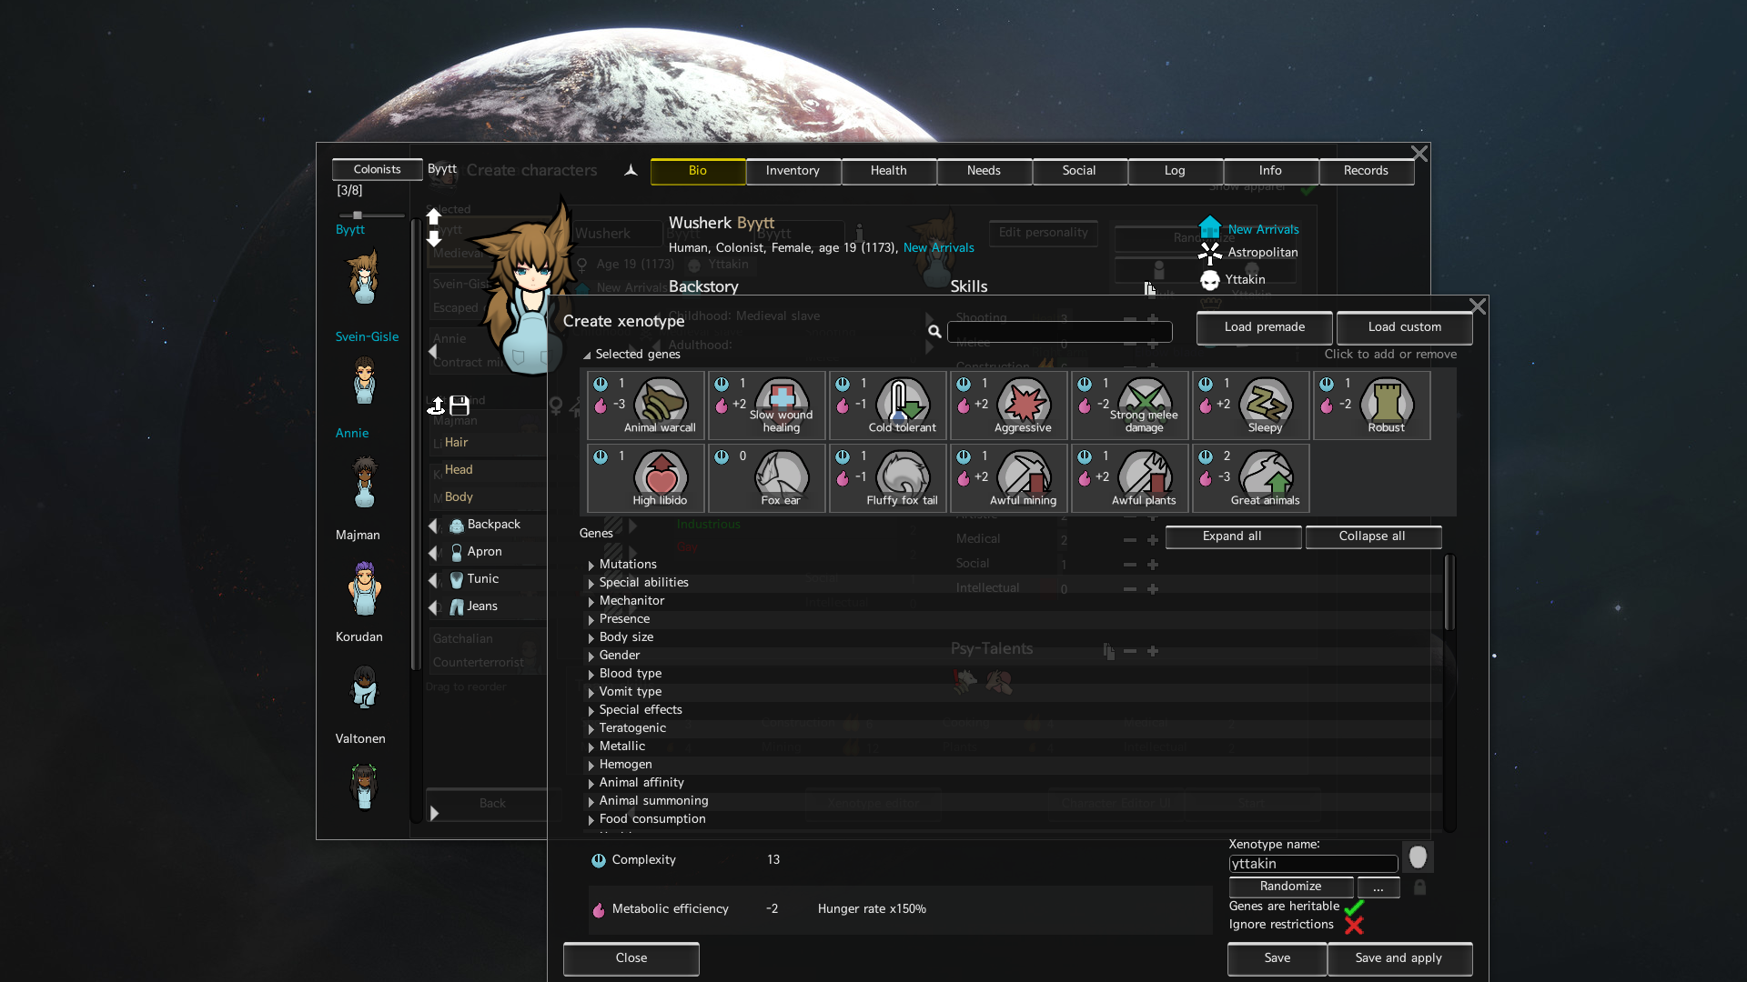
Task: Click the Yttakin xenotype icon
Action: coord(1209,280)
